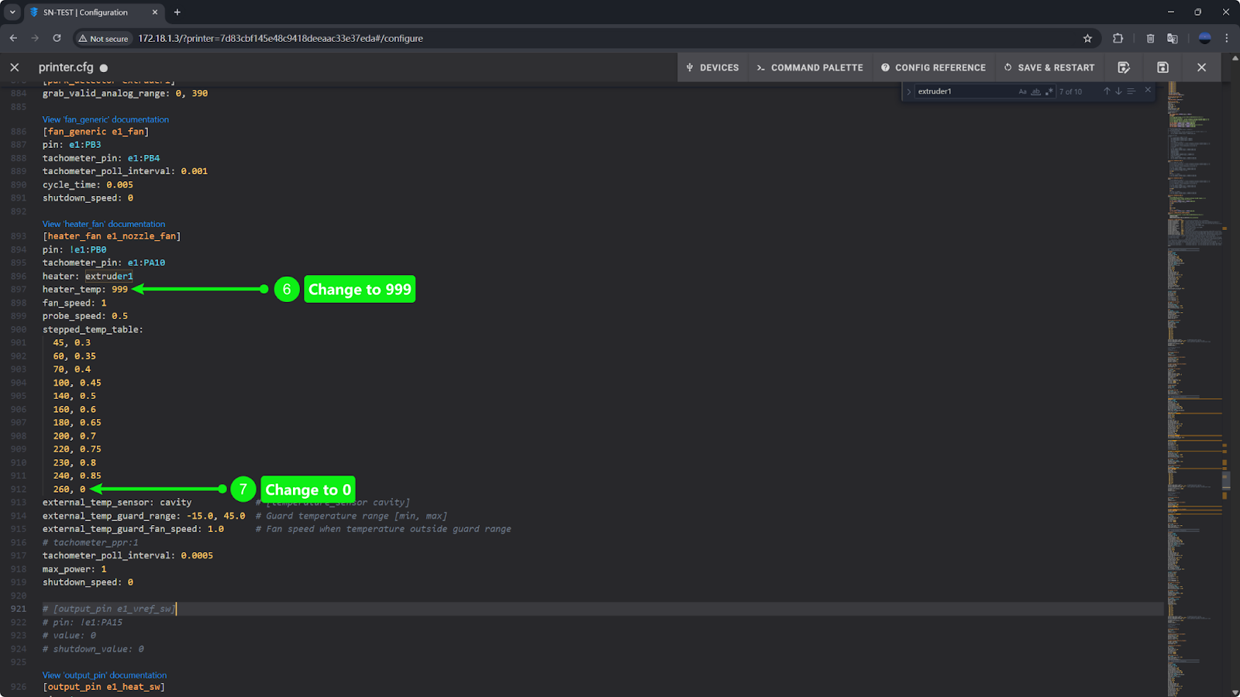Click the line '260, 0' in stepped_temp_table

69,489
